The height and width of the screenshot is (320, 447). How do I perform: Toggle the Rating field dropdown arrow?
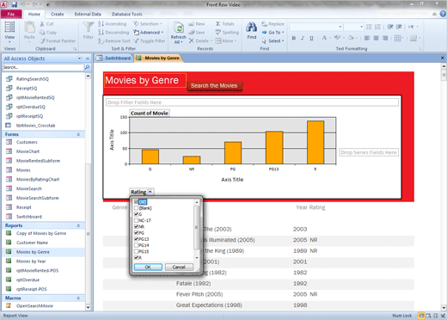tap(150, 192)
